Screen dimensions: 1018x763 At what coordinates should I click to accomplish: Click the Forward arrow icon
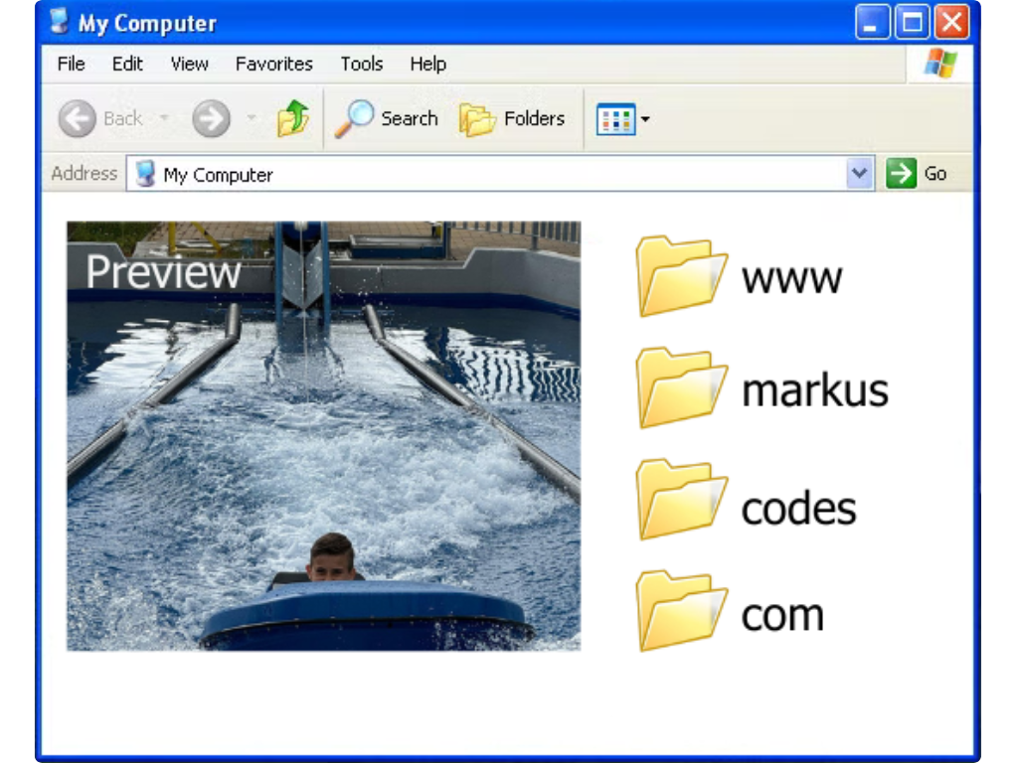(211, 119)
